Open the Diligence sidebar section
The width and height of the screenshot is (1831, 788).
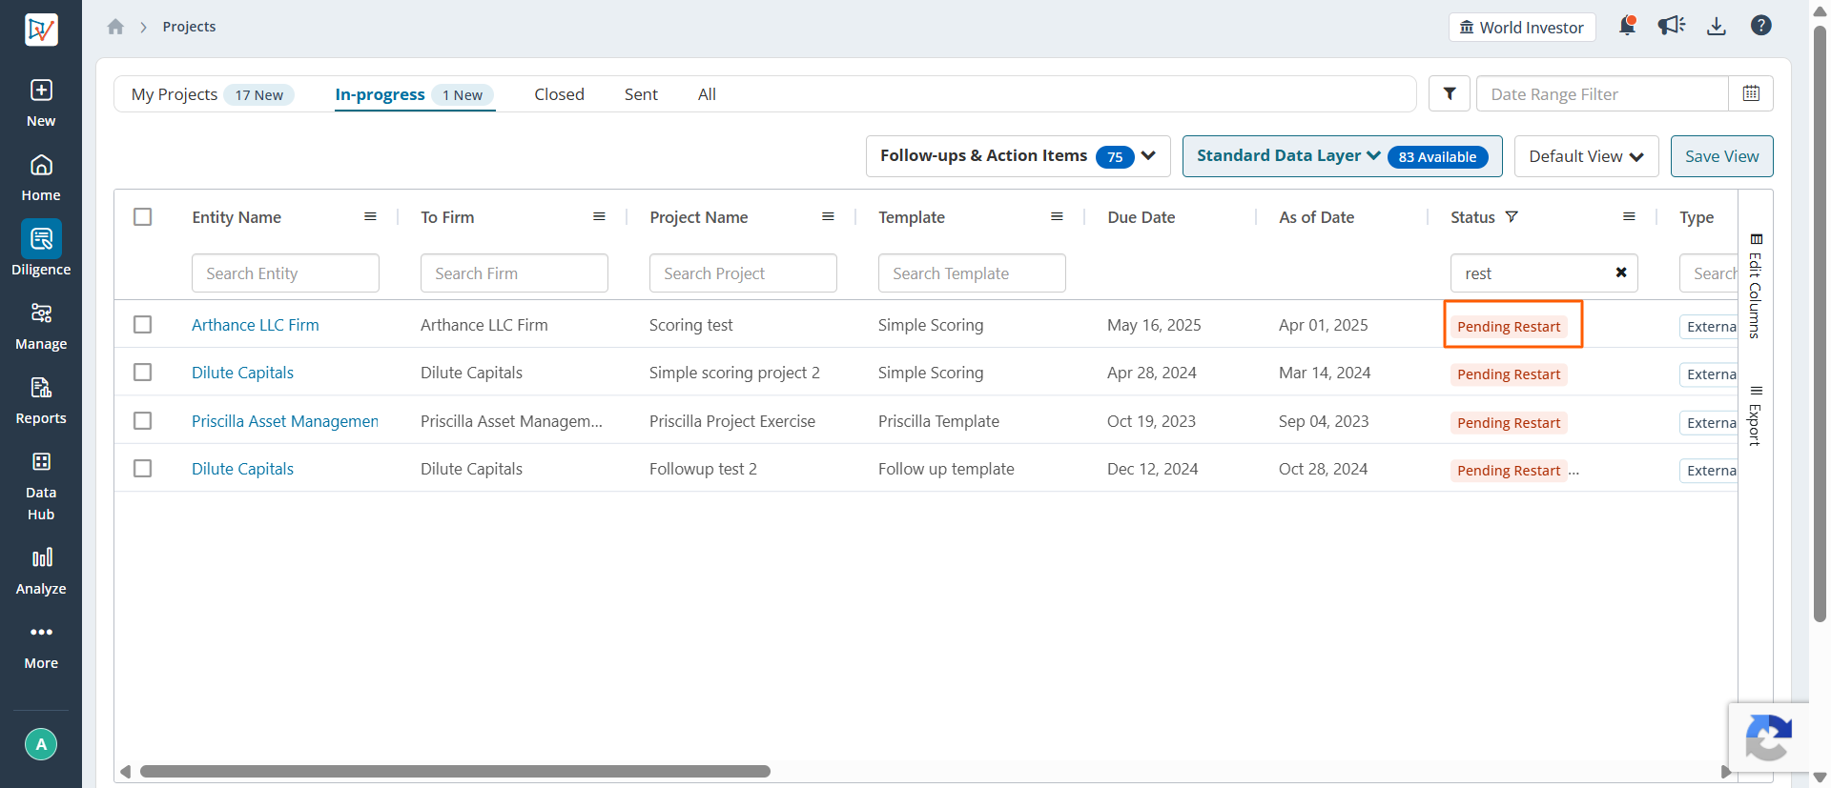(41, 249)
